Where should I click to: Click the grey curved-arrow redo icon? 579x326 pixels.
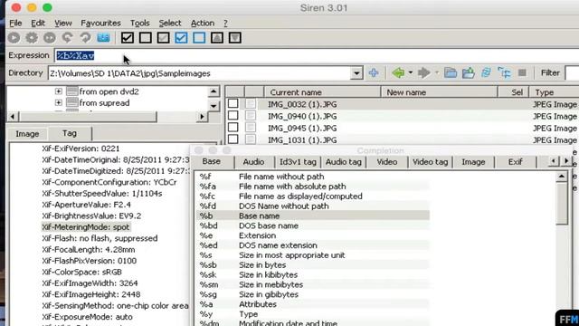click(x=85, y=38)
